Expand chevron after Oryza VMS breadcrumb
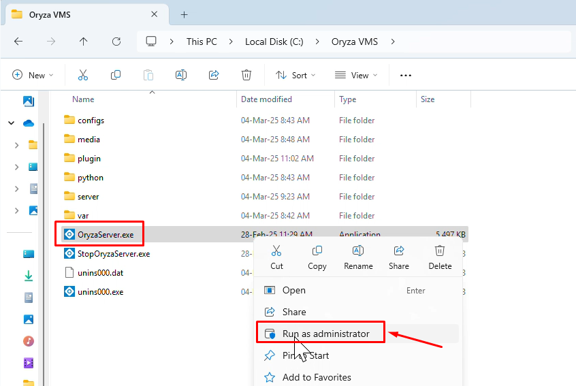The width and height of the screenshot is (576, 386). coord(393,42)
